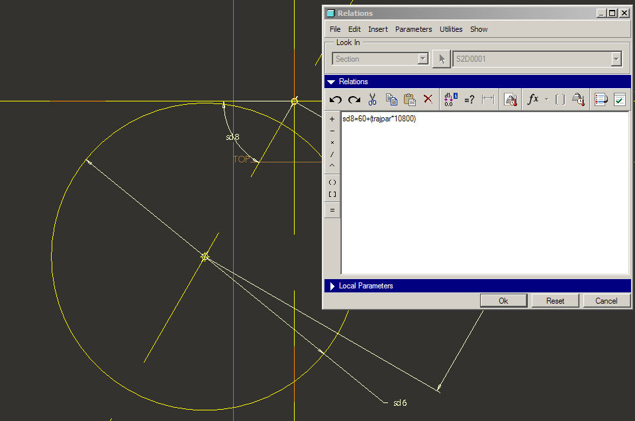Open the Show menu
The image size is (635, 421).
pyautogui.click(x=479, y=29)
